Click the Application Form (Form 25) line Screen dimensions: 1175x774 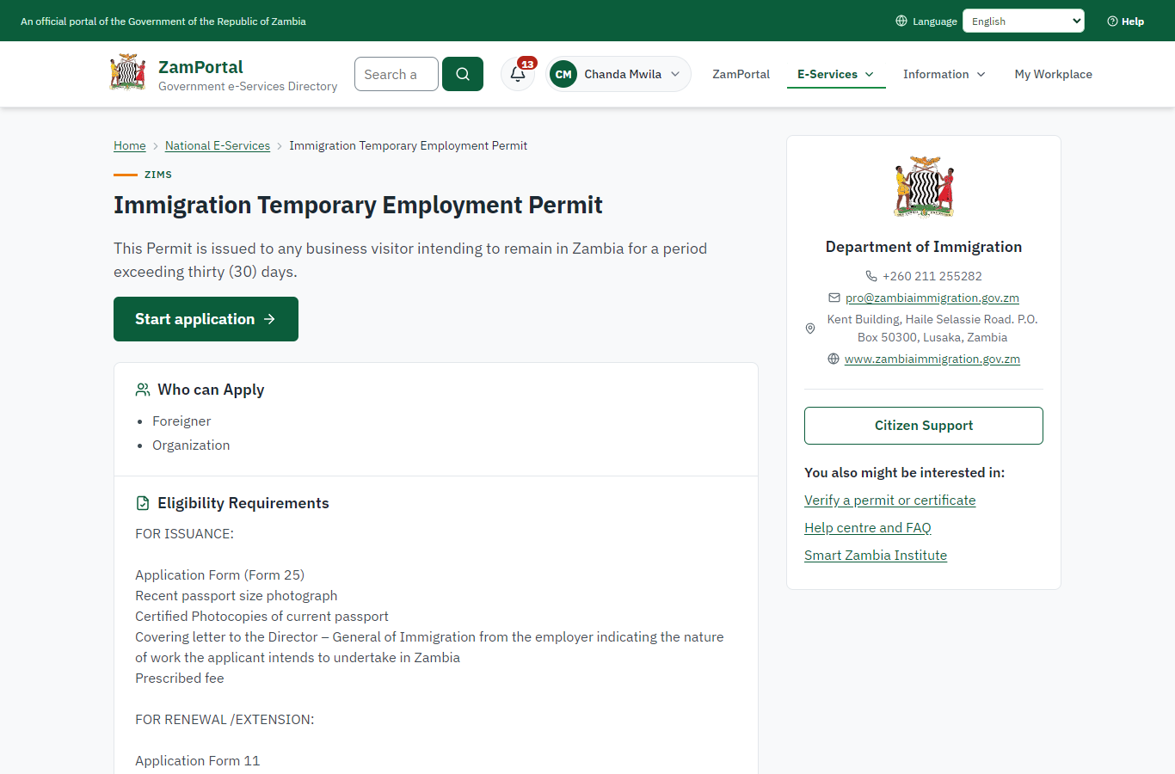click(x=219, y=575)
